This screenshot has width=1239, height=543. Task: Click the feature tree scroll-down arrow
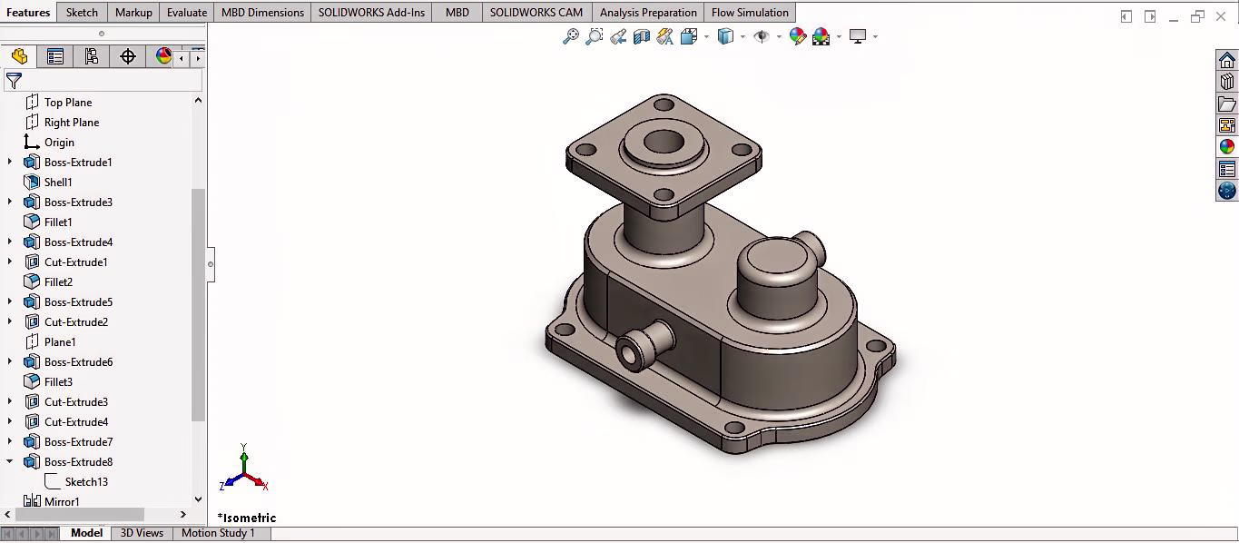tap(198, 499)
